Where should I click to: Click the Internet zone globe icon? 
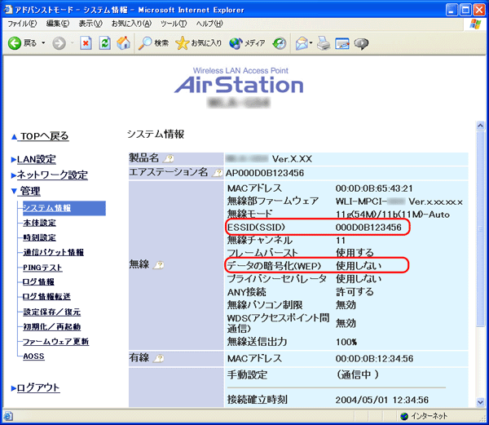click(x=404, y=416)
